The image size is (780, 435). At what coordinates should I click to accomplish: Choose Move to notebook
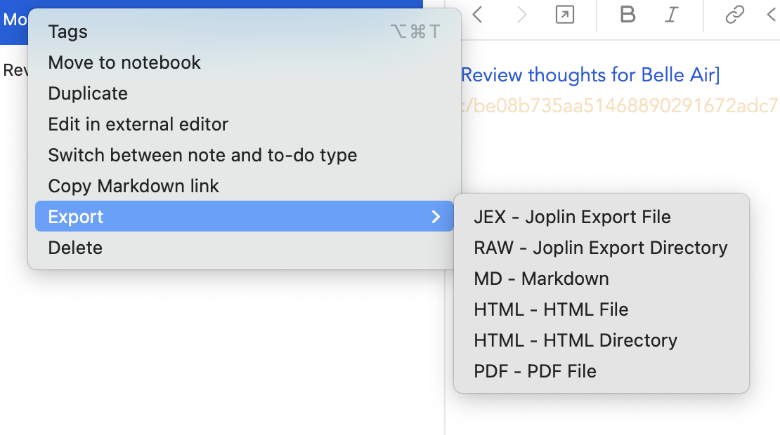pyautogui.click(x=124, y=62)
